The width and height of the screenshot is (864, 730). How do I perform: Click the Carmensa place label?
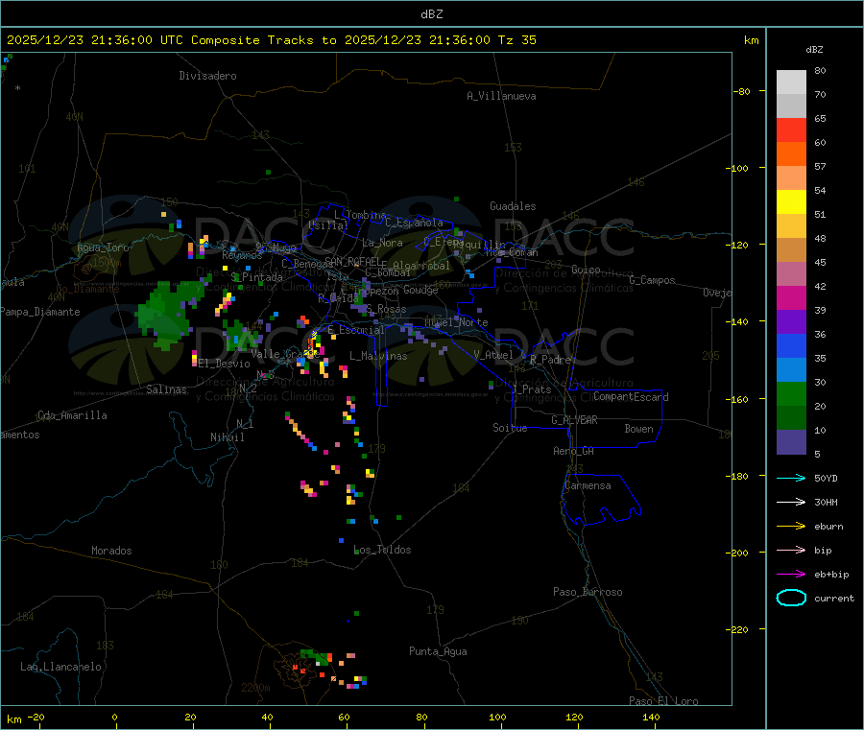(588, 485)
